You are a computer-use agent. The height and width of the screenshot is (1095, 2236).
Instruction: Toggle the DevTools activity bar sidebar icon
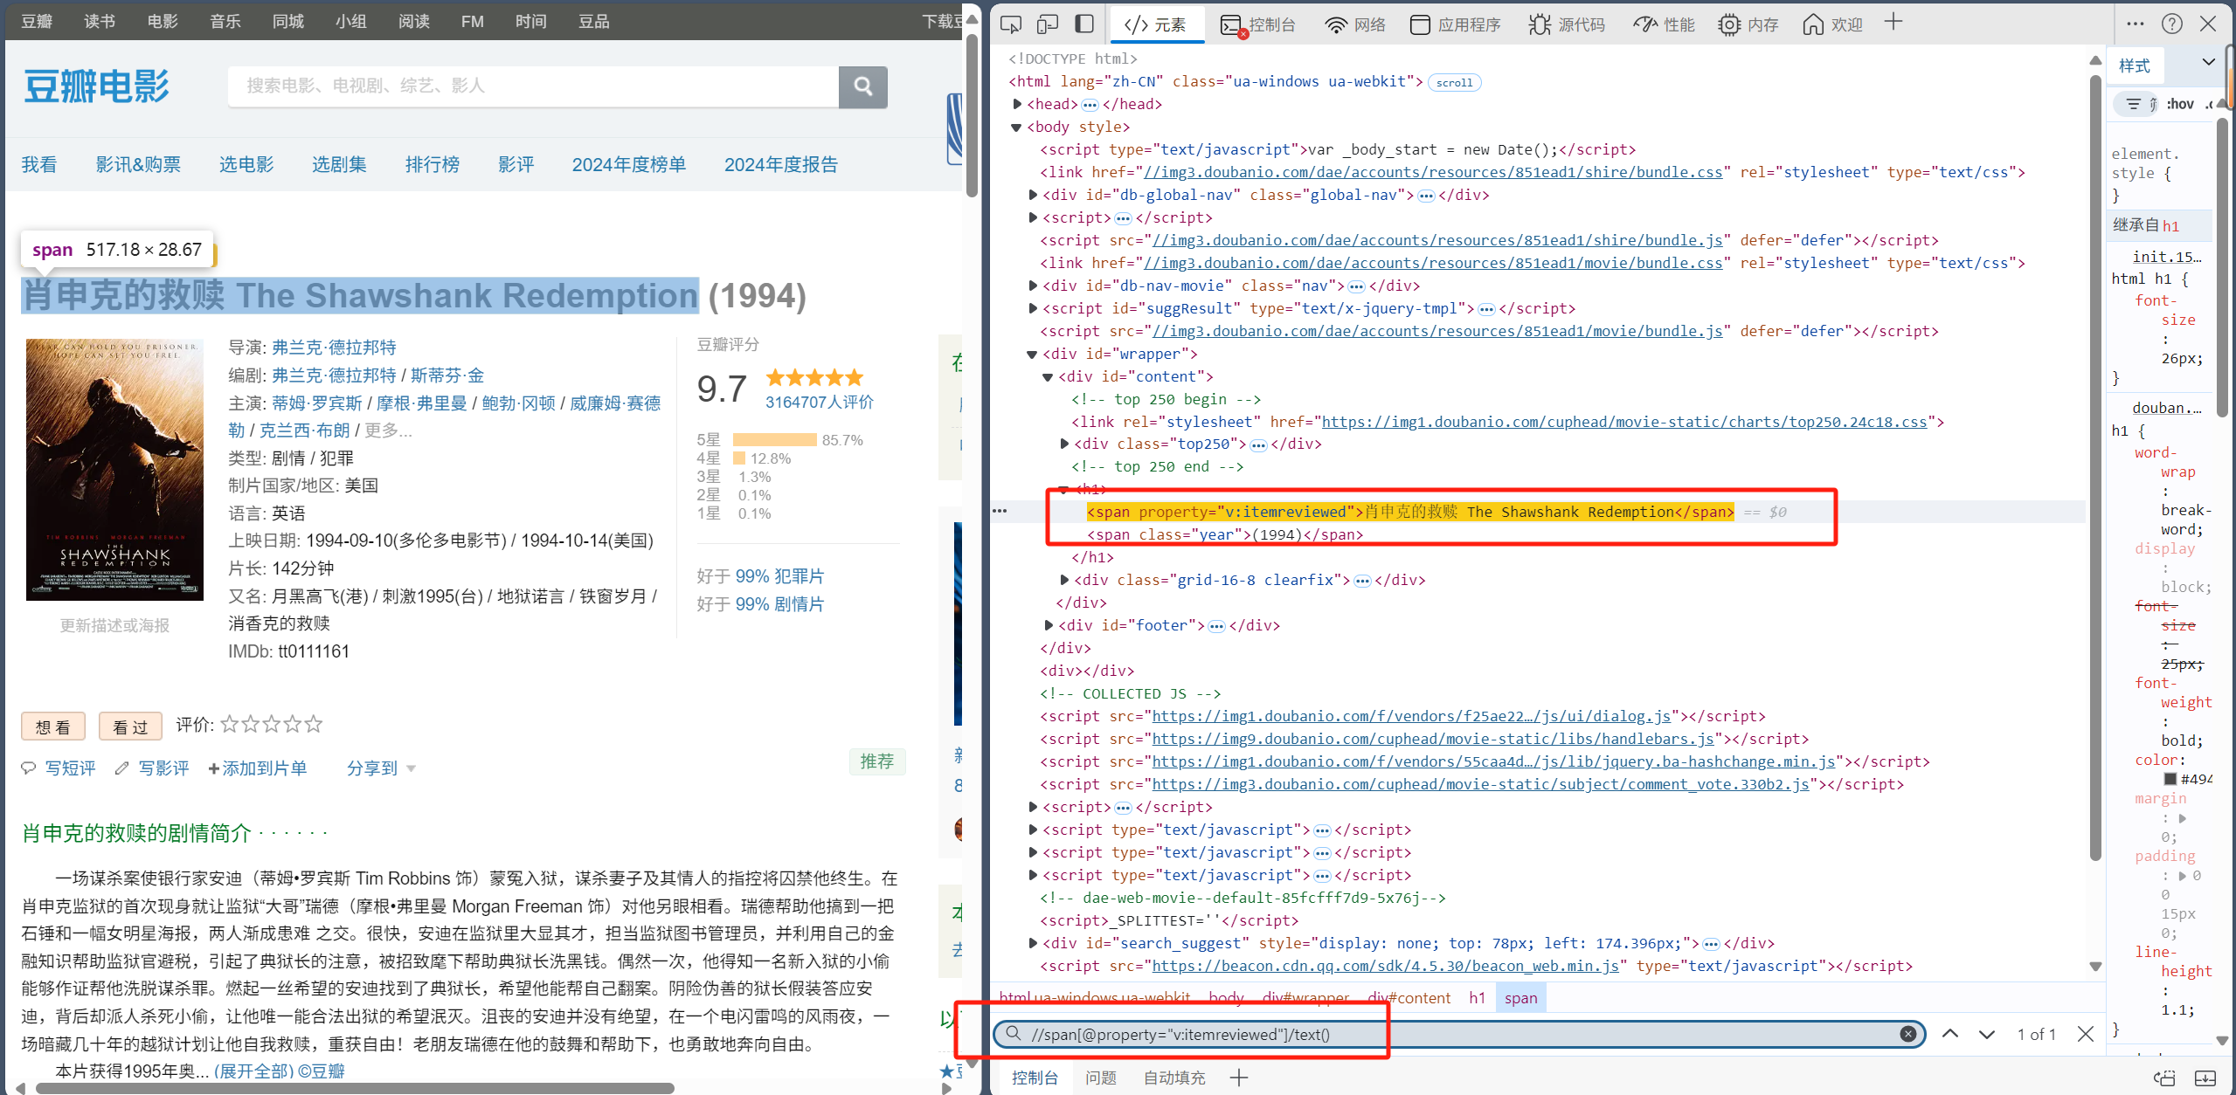coord(1083,24)
